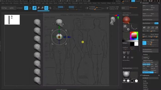
Task: Open the Document menu
Action: tap(16, 3)
